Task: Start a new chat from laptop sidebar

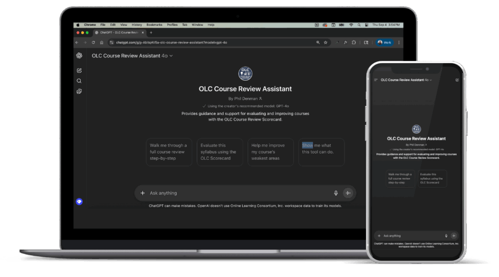Action: pyautogui.click(x=79, y=70)
